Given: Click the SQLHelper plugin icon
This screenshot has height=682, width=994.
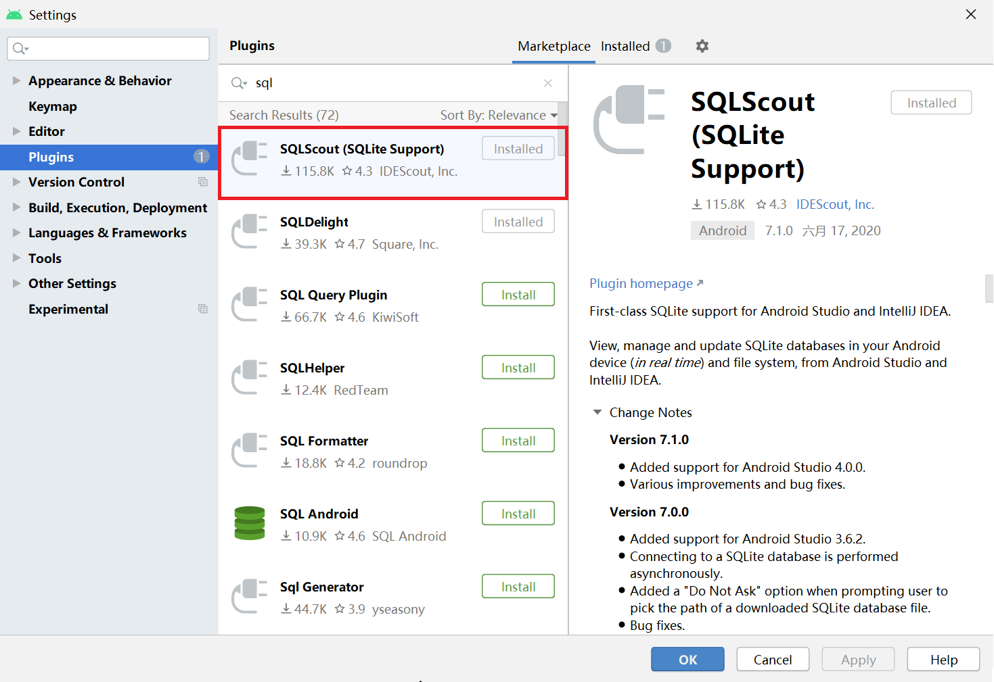Looking at the screenshot, I should (x=249, y=378).
